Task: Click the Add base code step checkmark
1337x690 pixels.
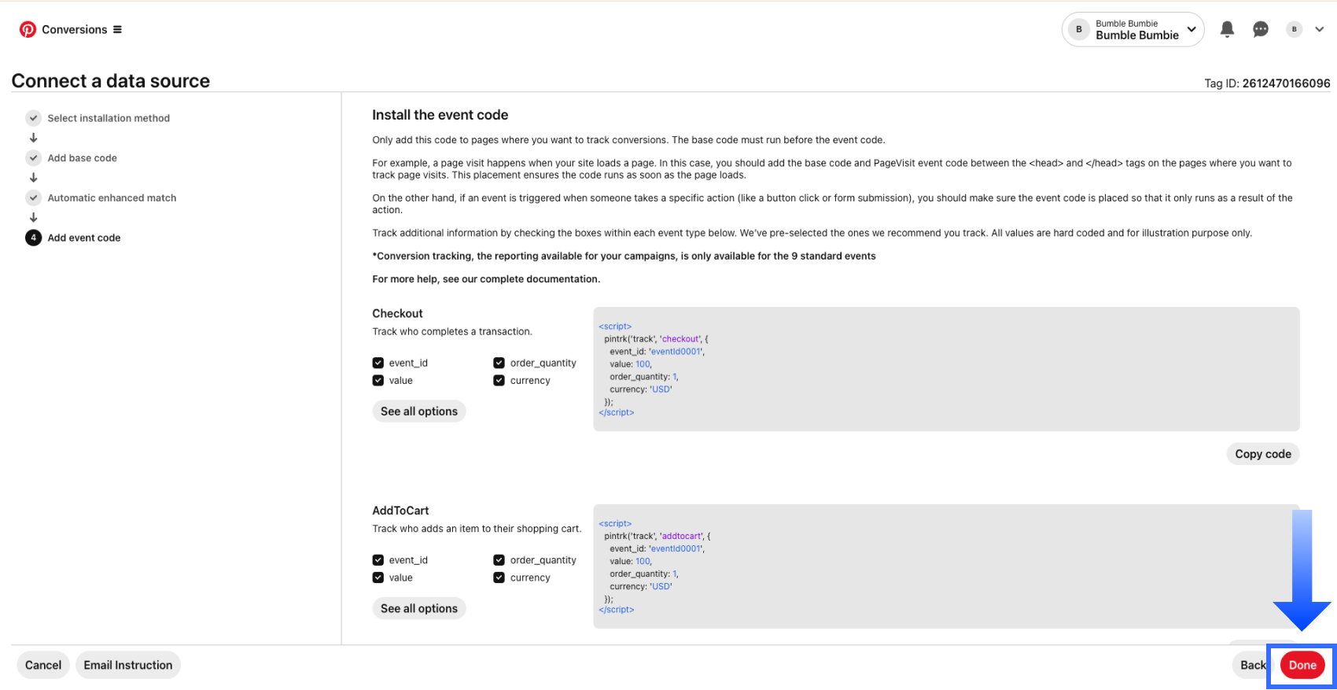Action: click(x=33, y=158)
